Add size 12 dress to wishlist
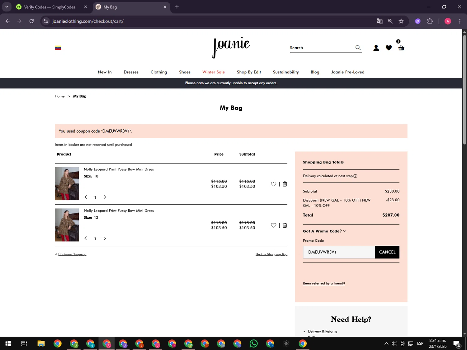Image resolution: width=467 pixels, height=350 pixels. click(273, 225)
